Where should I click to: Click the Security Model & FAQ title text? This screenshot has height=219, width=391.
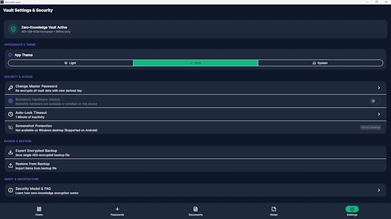click(33, 189)
